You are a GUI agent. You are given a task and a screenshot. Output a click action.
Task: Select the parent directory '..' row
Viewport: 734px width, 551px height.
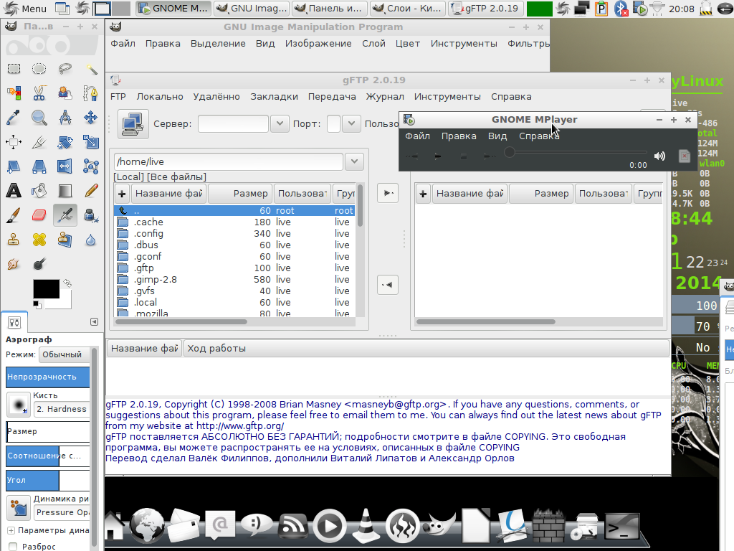point(235,211)
